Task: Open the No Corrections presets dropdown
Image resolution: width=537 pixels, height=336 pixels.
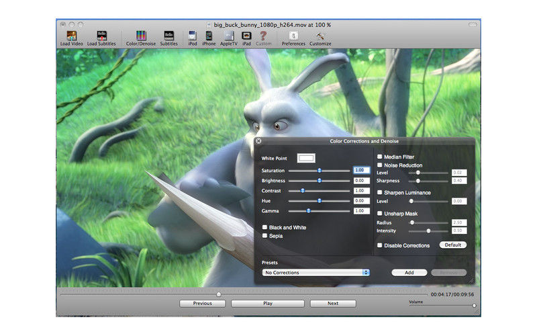Action: tap(315, 273)
